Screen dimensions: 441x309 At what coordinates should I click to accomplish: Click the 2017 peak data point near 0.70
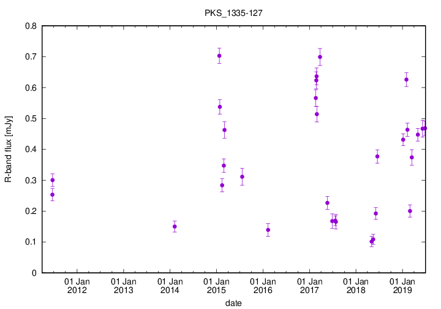tap(320, 57)
